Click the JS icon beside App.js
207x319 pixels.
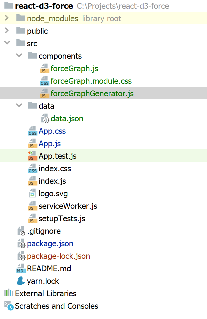coord(32,143)
